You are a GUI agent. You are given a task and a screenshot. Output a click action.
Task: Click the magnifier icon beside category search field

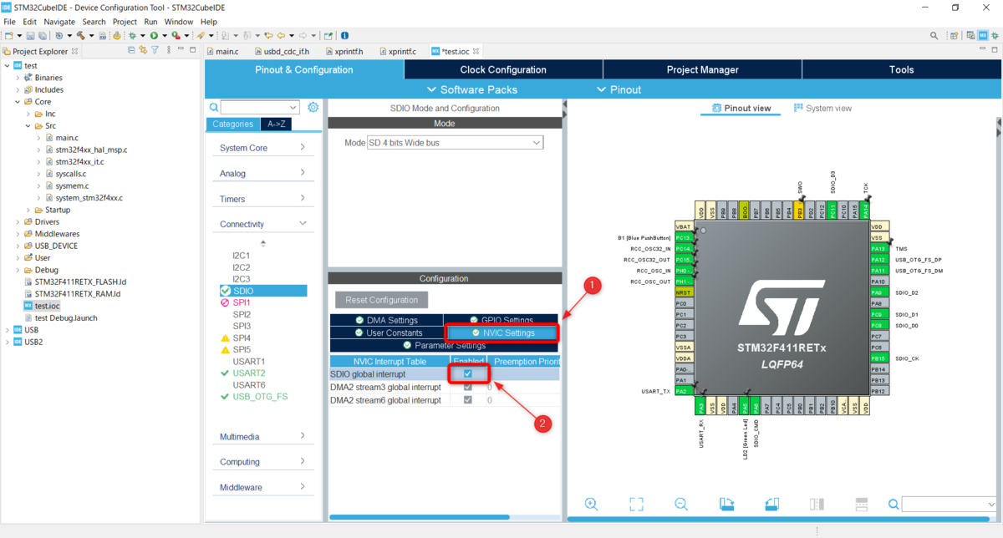point(214,108)
